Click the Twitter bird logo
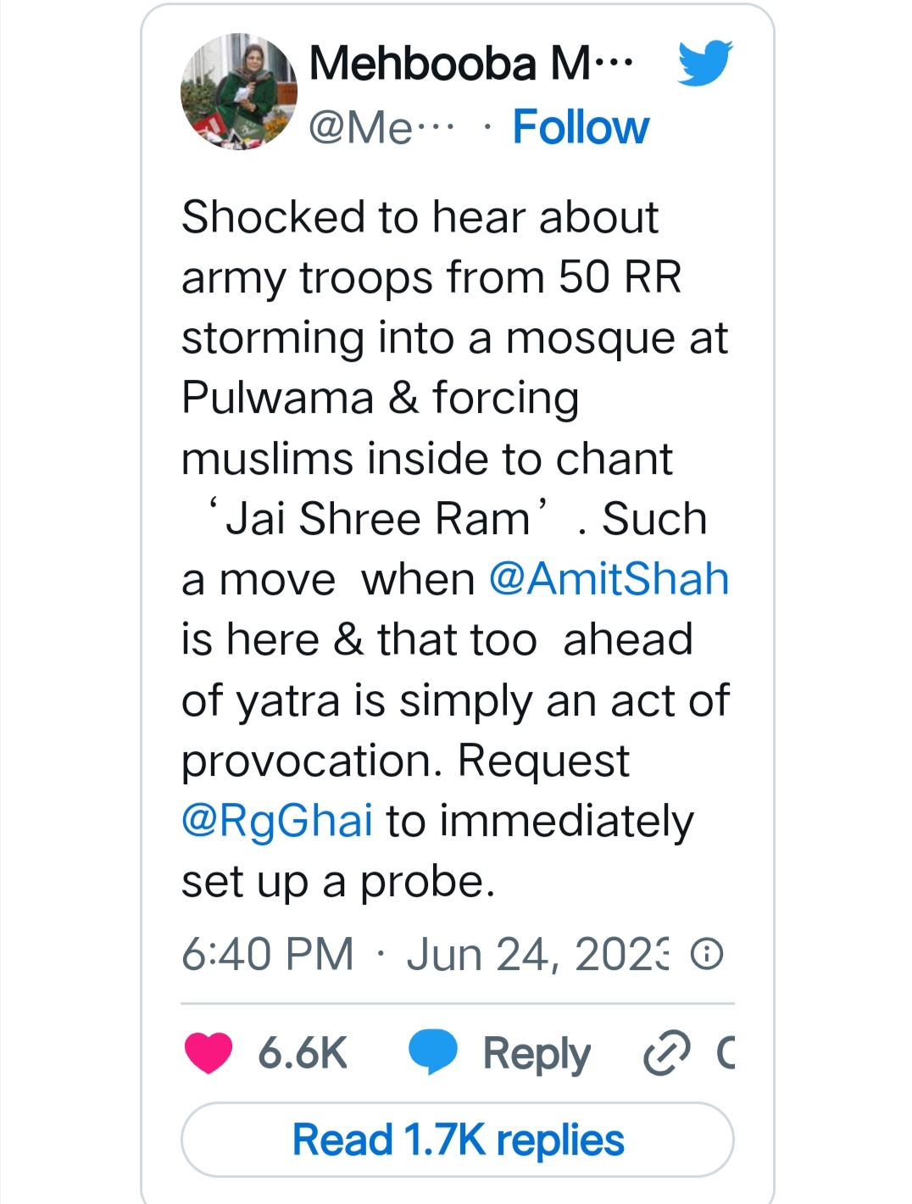The height and width of the screenshot is (1204, 912). 704,63
